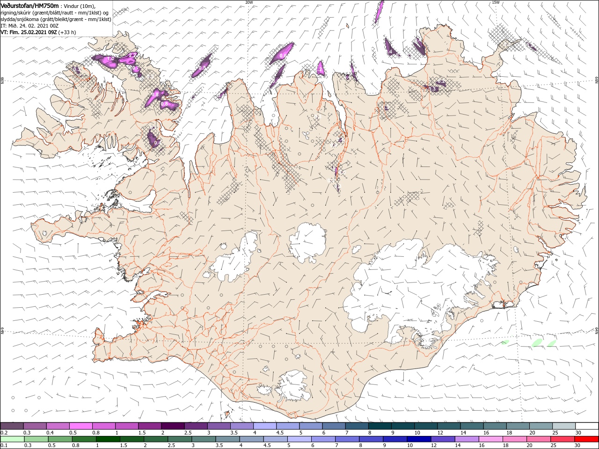This screenshot has height=449, width=599.
Task: Click the 15W longitude label on top edge
Action: pos(496,2)
